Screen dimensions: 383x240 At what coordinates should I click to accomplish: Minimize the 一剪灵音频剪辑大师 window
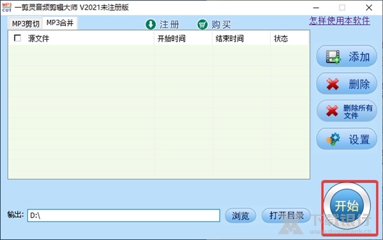[316, 8]
